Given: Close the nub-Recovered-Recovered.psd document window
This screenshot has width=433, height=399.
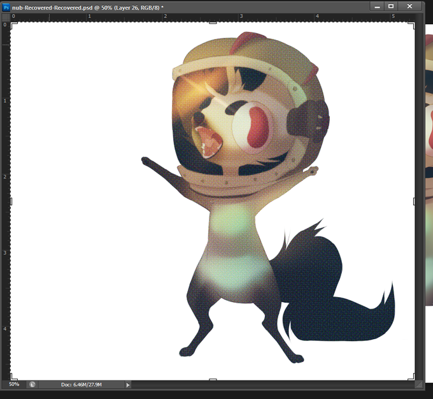Looking at the screenshot, I should (x=409, y=6).
